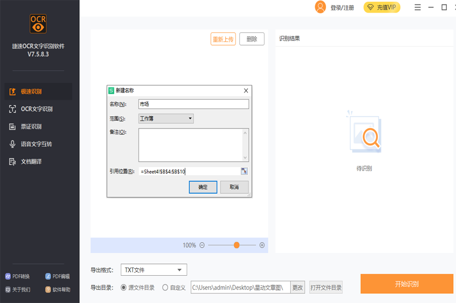Screen dimensions: 456x303
Task: Click the zoom out minus icon
Action: [202, 245]
